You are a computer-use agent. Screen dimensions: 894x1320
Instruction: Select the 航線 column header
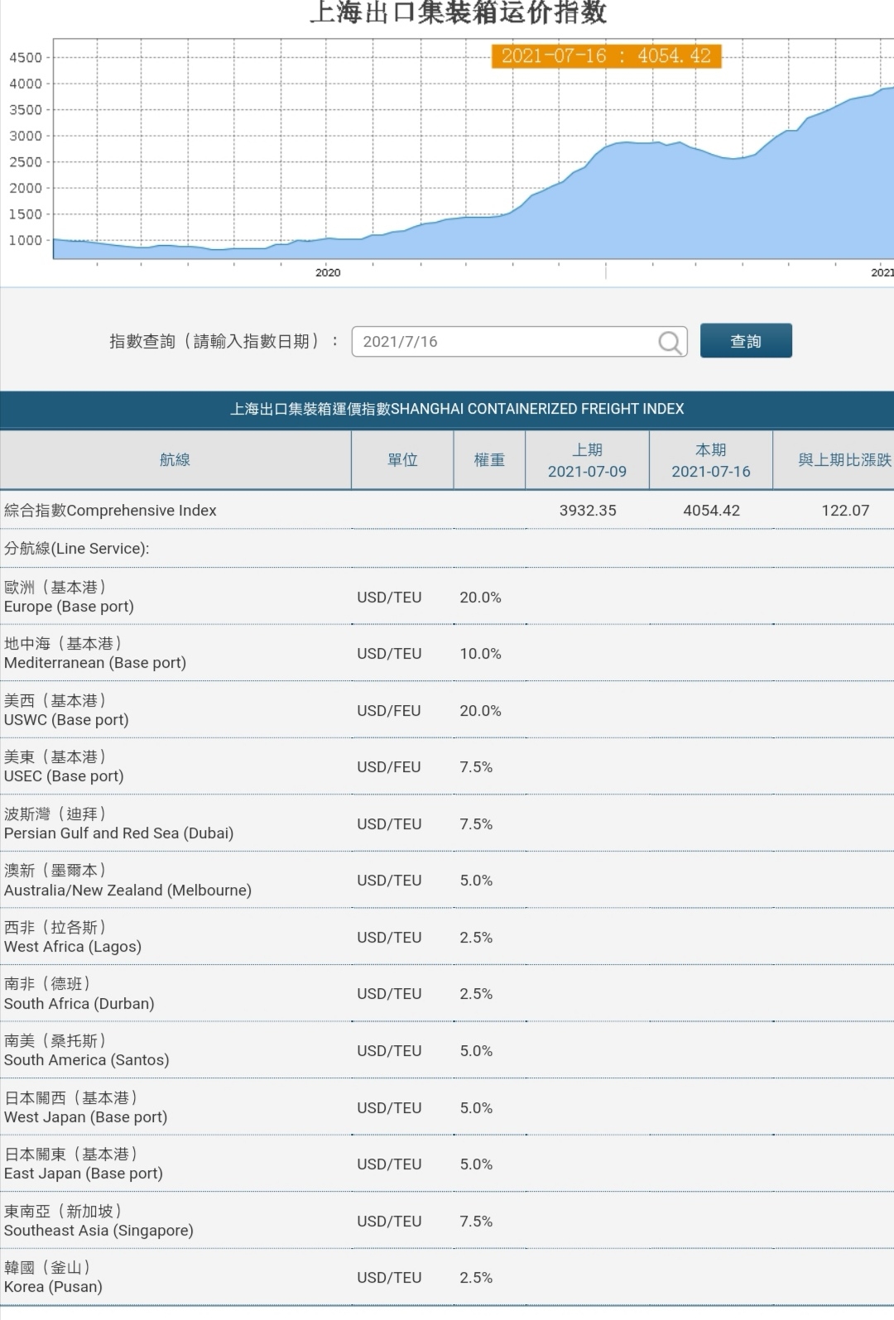click(175, 460)
